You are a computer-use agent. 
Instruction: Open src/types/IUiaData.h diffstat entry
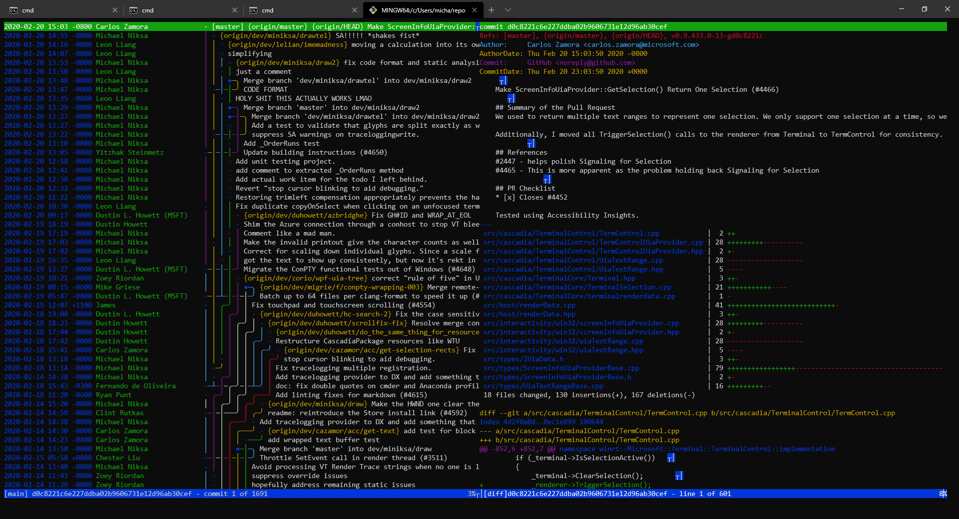point(523,359)
